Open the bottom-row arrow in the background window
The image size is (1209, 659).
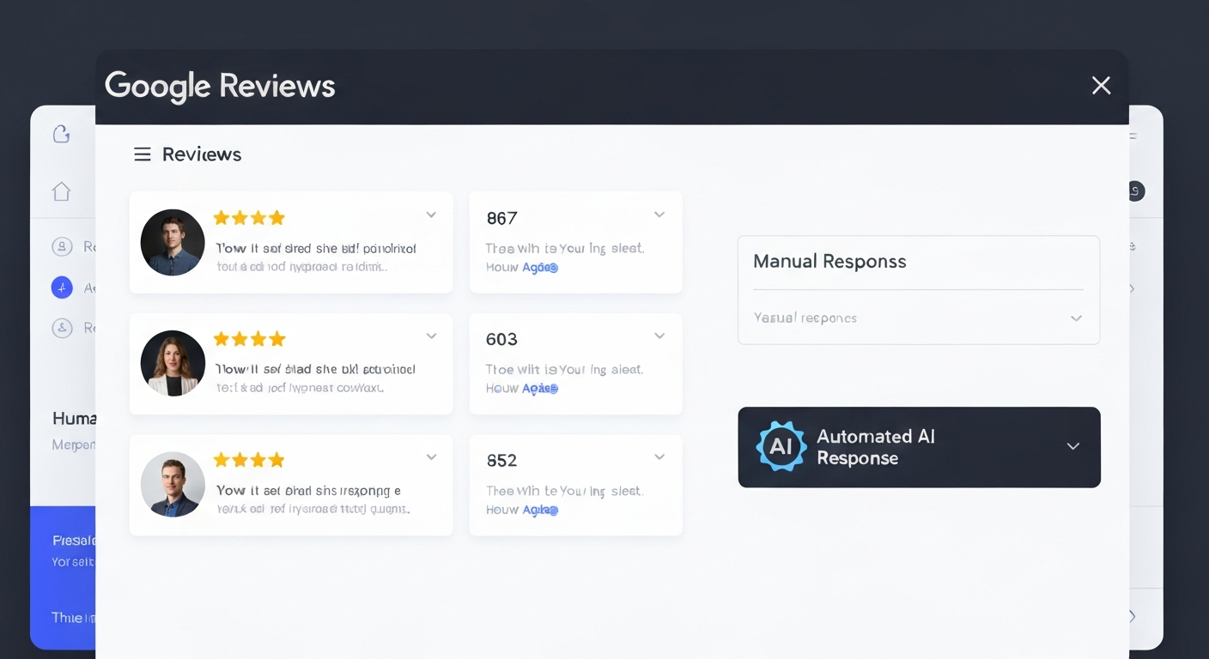(1133, 616)
